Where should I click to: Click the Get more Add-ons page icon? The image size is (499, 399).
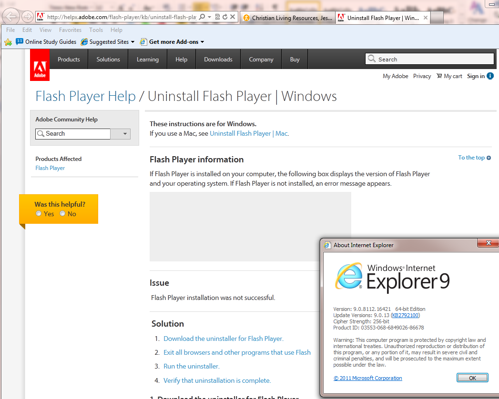pyautogui.click(x=143, y=42)
